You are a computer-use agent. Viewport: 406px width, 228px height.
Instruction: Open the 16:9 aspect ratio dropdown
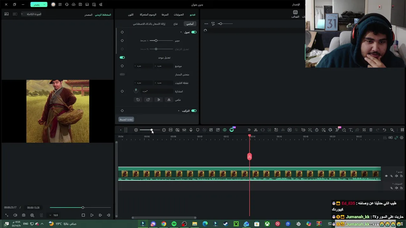[54, 215]
